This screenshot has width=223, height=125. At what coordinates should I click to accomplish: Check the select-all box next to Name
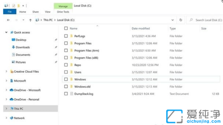[66, 28]
